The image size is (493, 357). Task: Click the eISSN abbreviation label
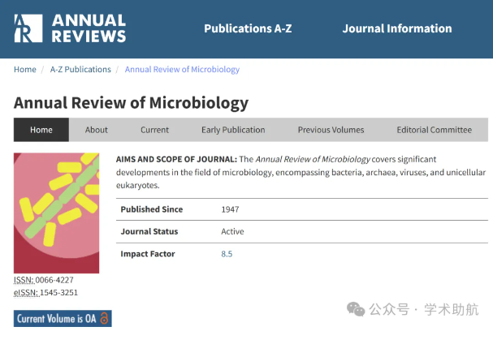tap(26, 293)
